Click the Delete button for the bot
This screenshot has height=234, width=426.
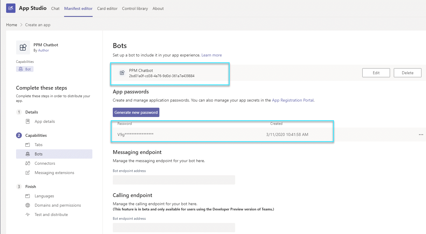click(x=408, y=73)
